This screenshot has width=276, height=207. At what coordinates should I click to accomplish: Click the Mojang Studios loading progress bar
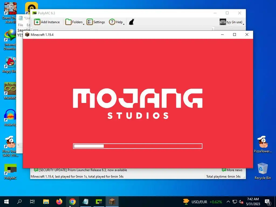point(138,146)
